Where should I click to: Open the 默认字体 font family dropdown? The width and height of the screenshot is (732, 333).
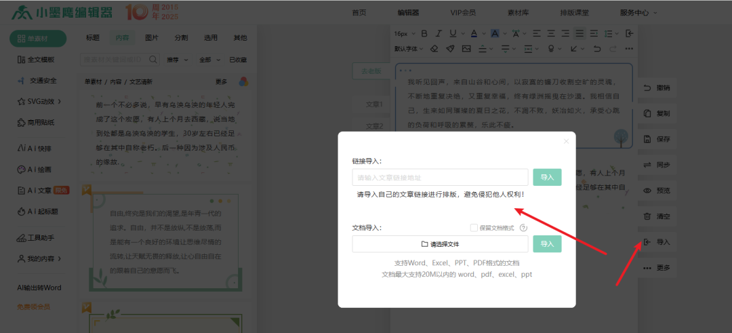click(409, 48)
